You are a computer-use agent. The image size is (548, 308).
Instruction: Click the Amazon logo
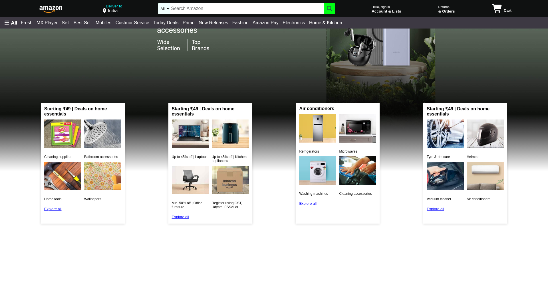(51, 9)
